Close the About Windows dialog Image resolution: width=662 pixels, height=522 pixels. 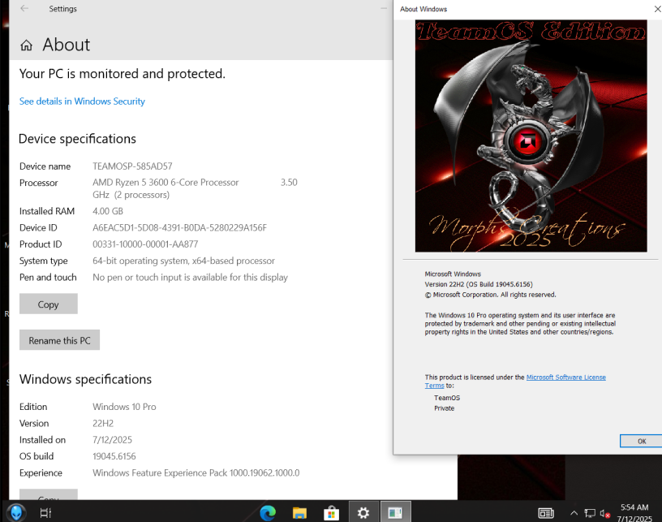pyautogui.click(x=657, y=9)
